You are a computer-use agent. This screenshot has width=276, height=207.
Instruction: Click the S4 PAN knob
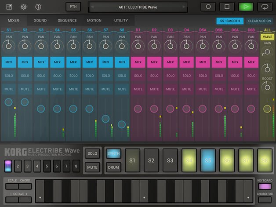(x=57, y=46)
